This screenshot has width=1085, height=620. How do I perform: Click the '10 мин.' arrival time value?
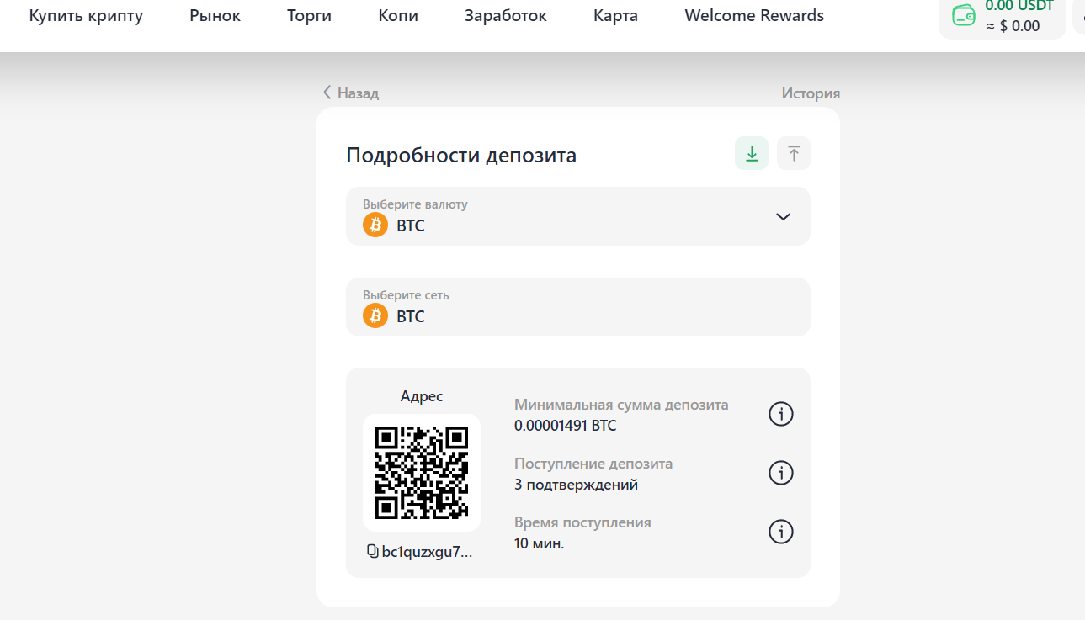pyautogui.click(x=539, y=543)
